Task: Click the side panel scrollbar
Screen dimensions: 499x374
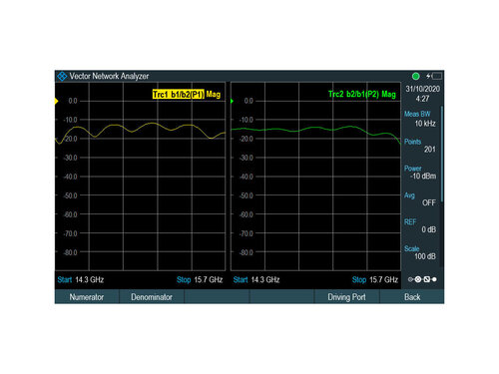Action: pyautogui.click(x=442, y=154)
